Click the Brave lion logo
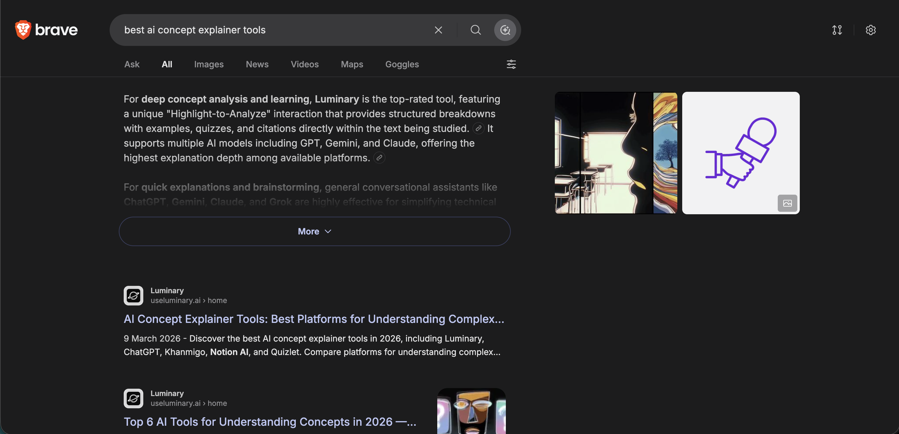899x434 pixels. pyautogui.click(x=23, y=30)
